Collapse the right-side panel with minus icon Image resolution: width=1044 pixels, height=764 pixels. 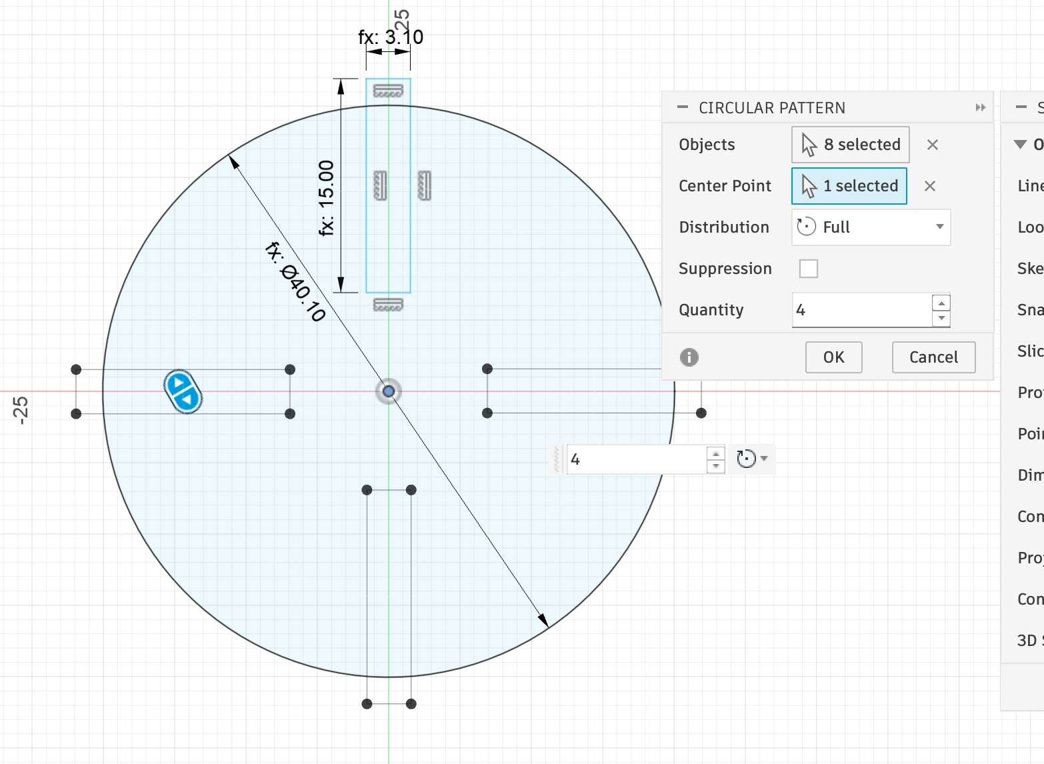point(1021,107)
